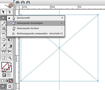Click the Swap Fill and Stroke arrow
Image resolution: width=105 pixels, height=90 pixels.
tap(11, 63)
